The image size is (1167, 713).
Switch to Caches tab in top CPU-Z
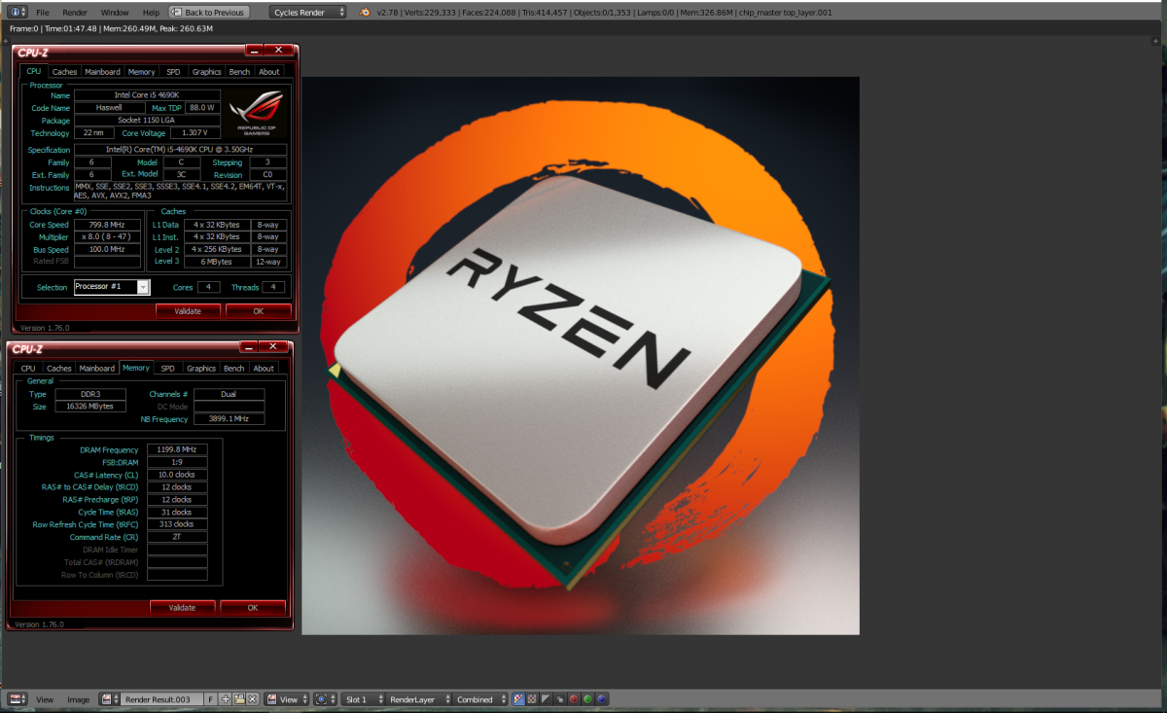(64, 71)
